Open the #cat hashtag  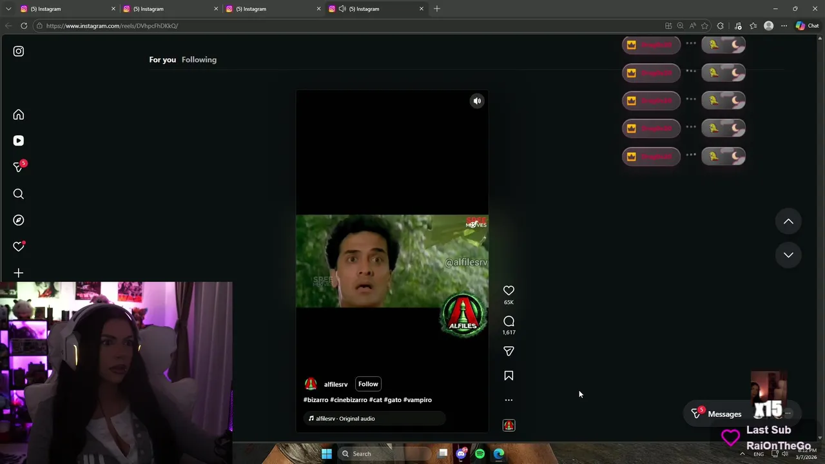coord(376,400)
